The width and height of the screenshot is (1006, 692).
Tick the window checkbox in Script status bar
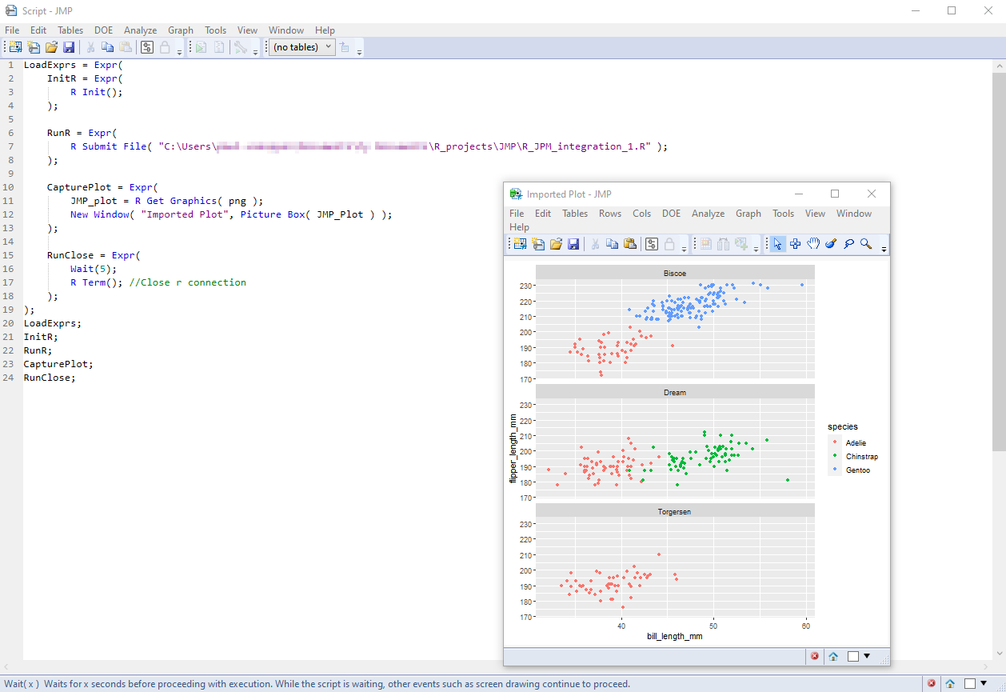coord(970,684)
